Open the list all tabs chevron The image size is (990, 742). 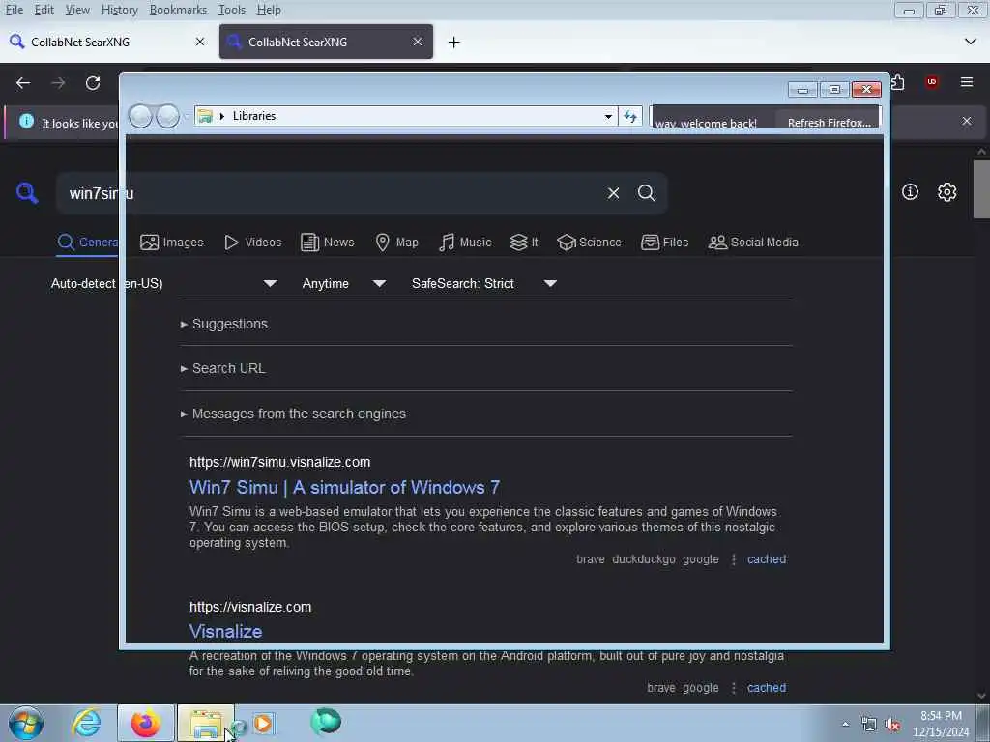[971, 42]
